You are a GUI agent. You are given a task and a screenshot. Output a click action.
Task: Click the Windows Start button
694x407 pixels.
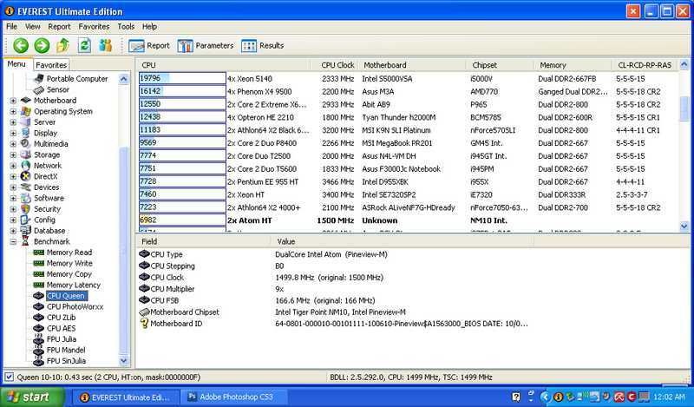click(x=32, y=397)
